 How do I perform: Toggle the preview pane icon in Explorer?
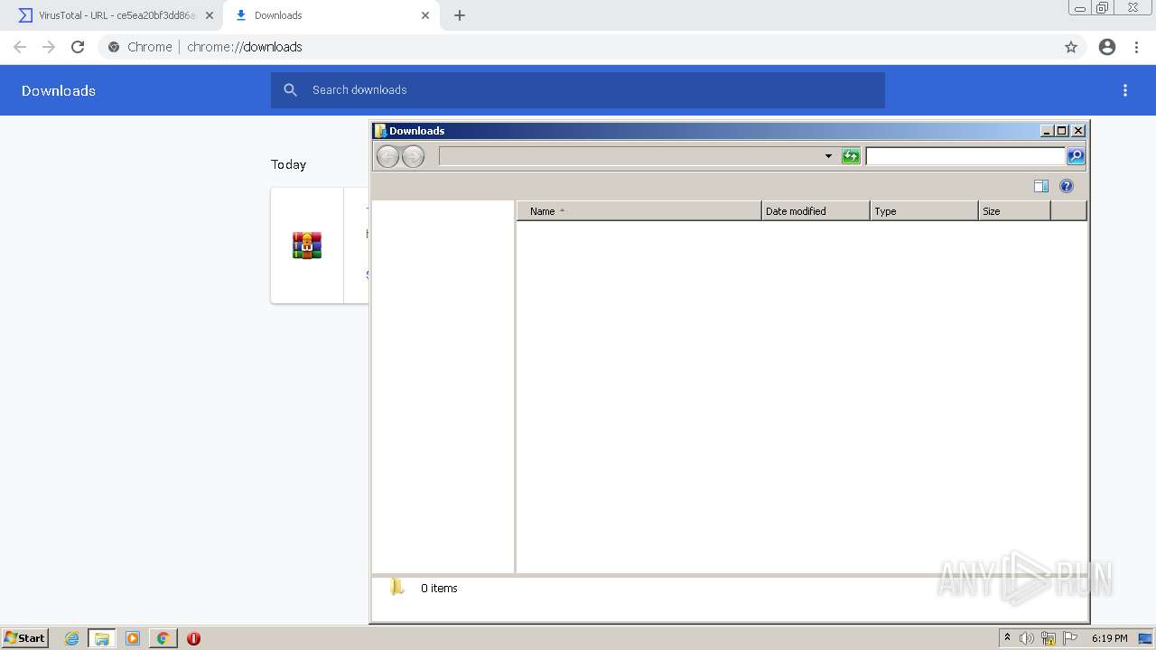point(1041,186)
